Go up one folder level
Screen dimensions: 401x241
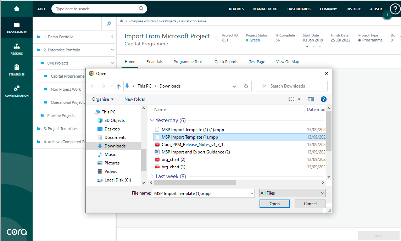coord(119,86)
